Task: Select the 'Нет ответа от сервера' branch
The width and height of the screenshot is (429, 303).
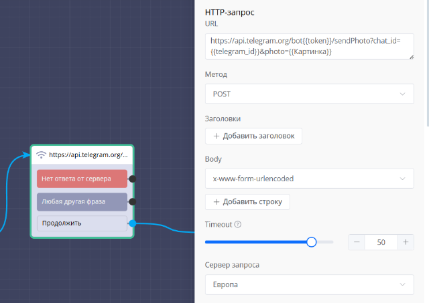Action: pos(82,179)
